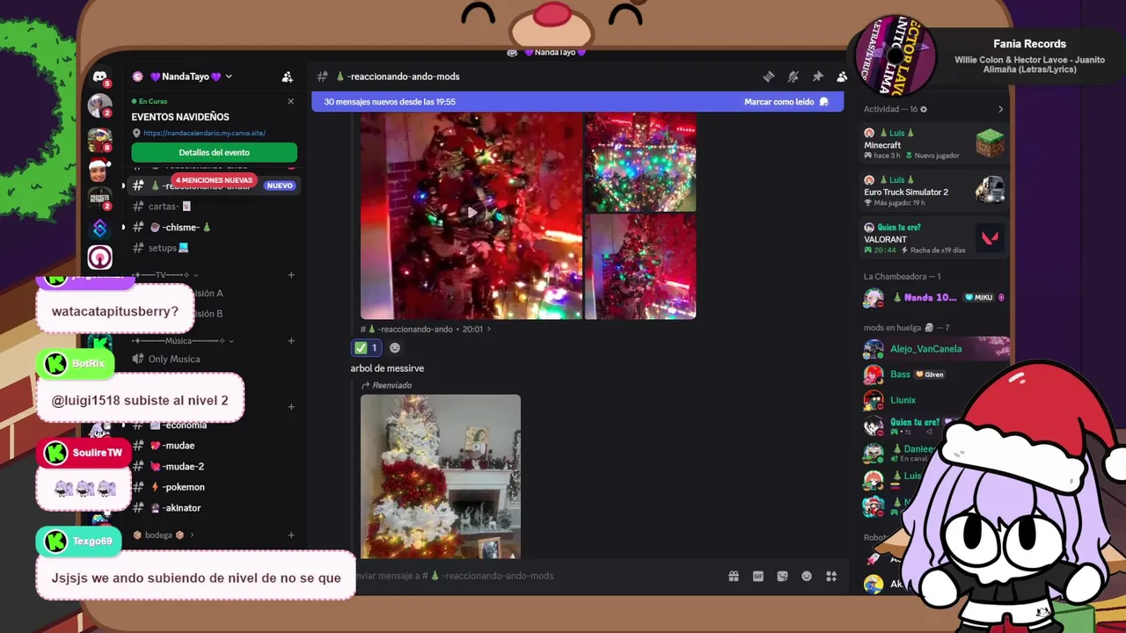Open the purple circle server icon

coord(99,258)
